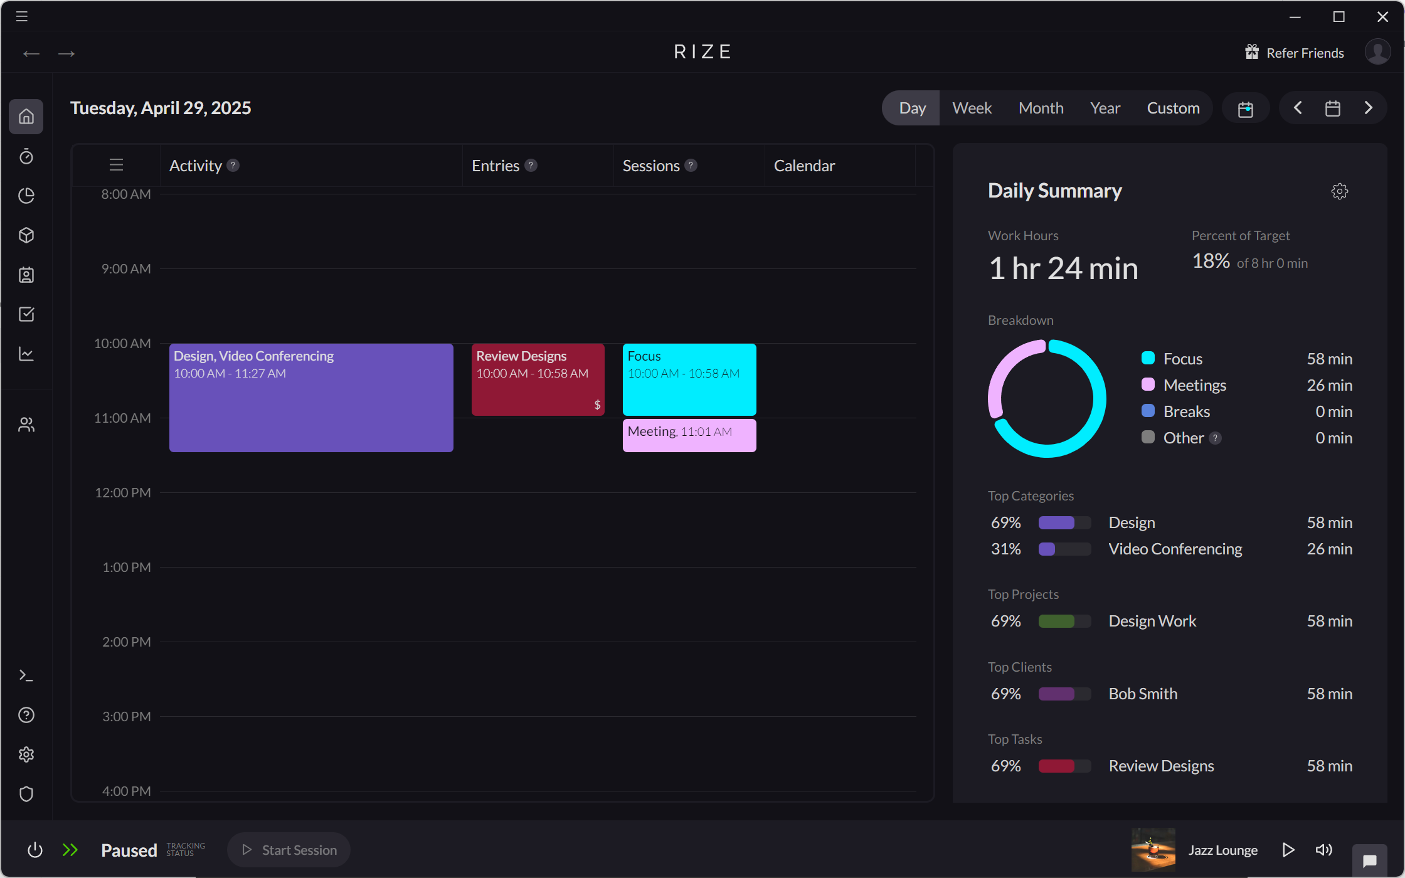Viewport: 1405px width, 878px height.
Task: Open Daily Summary settings gear
Action: [x=1340, y=191]
